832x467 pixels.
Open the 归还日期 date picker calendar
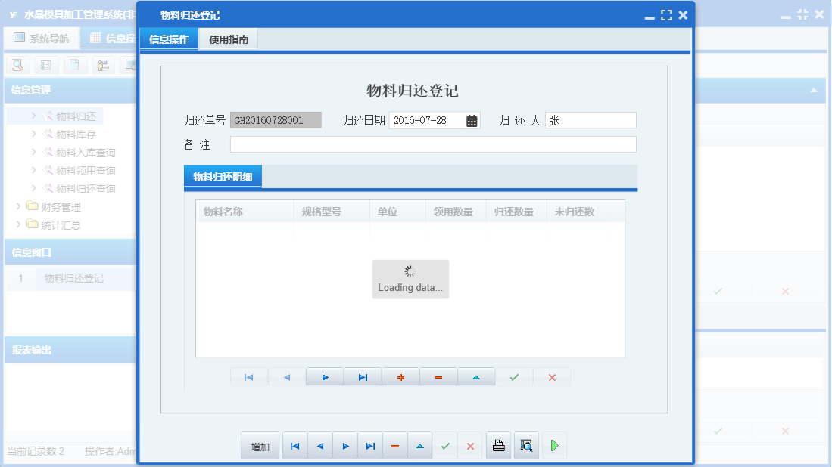pyautogui.click(x=471, y=119)
